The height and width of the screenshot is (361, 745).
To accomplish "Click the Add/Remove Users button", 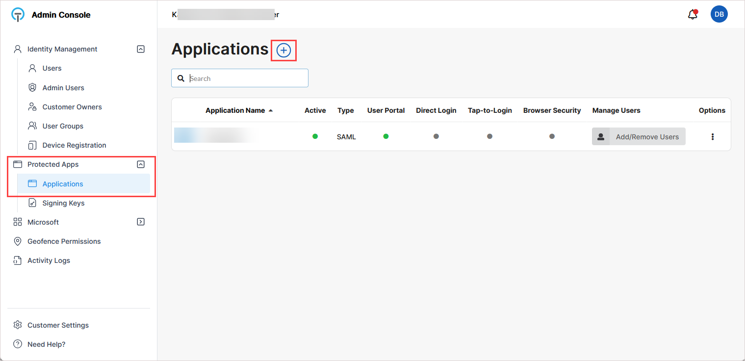I will (638, 137).
